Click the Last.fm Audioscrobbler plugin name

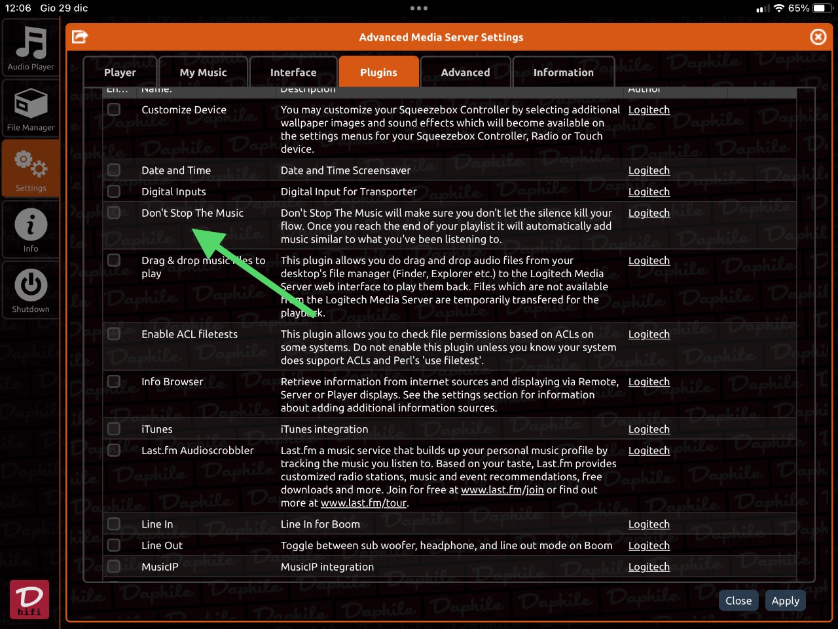198,451
